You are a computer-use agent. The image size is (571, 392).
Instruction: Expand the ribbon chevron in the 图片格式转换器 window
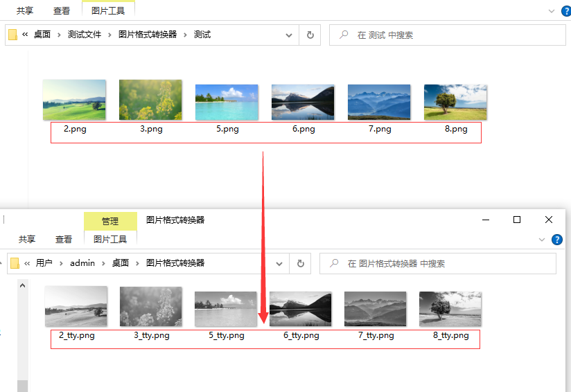point(541,240)
